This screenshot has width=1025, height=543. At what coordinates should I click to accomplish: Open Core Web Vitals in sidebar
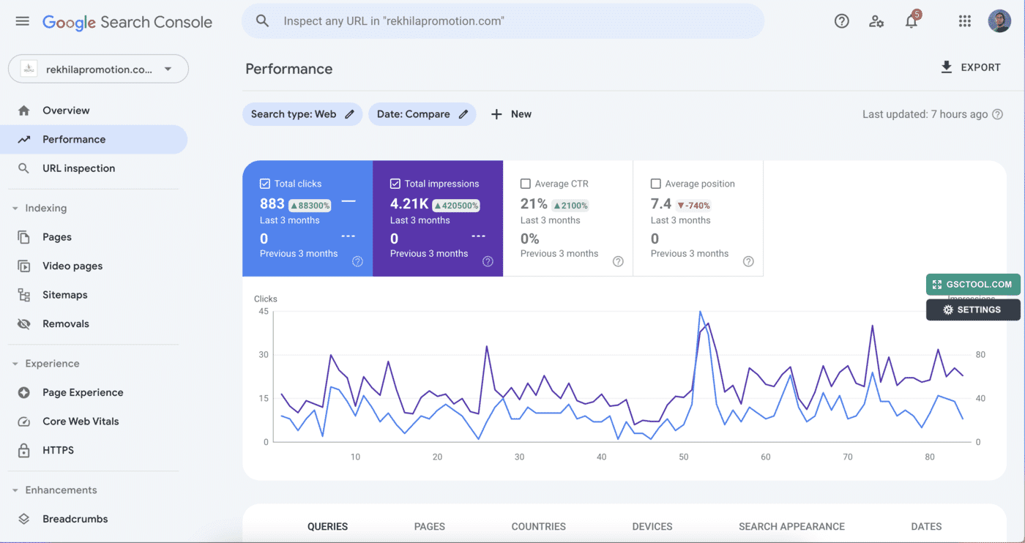[94, 422]
